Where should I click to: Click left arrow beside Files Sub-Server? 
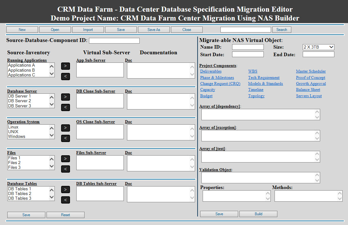pyautogui.click(x=65, y=169)
